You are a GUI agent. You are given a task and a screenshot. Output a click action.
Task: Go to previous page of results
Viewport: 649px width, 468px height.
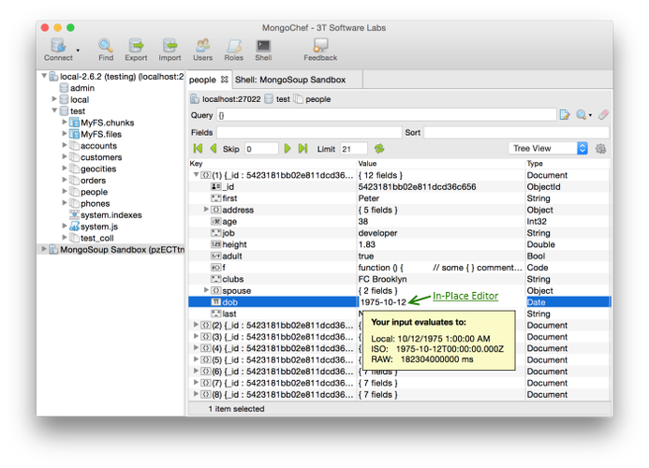(214, 148)
